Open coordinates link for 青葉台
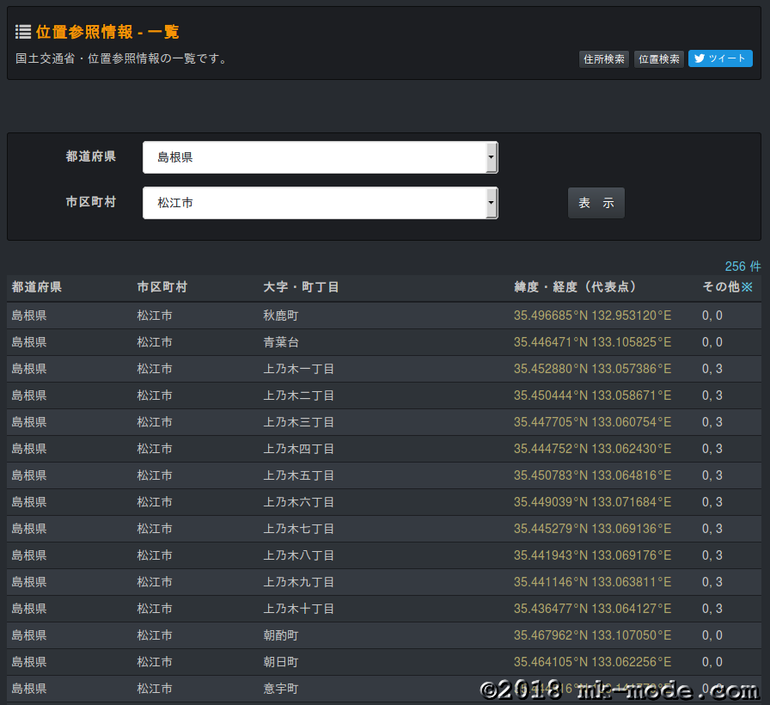This screenshot has width=770, height=705. [x=592, y=342]
